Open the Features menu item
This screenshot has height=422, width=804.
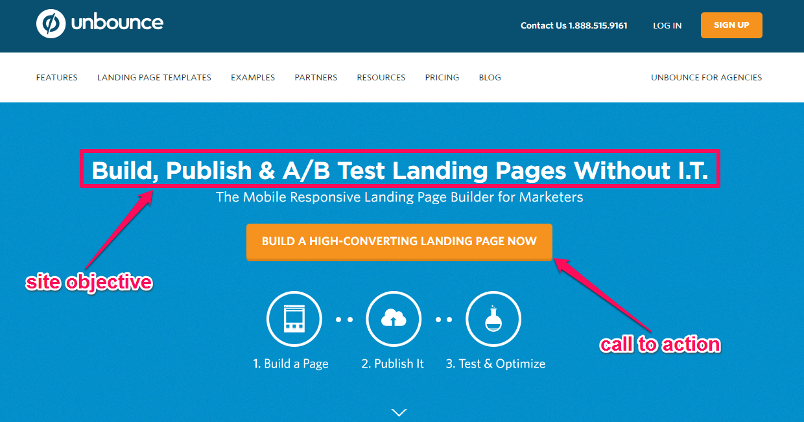pos(57,77)
